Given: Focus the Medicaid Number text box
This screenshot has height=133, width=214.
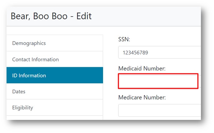Looking at the screenshot, I should pos(158,81).
